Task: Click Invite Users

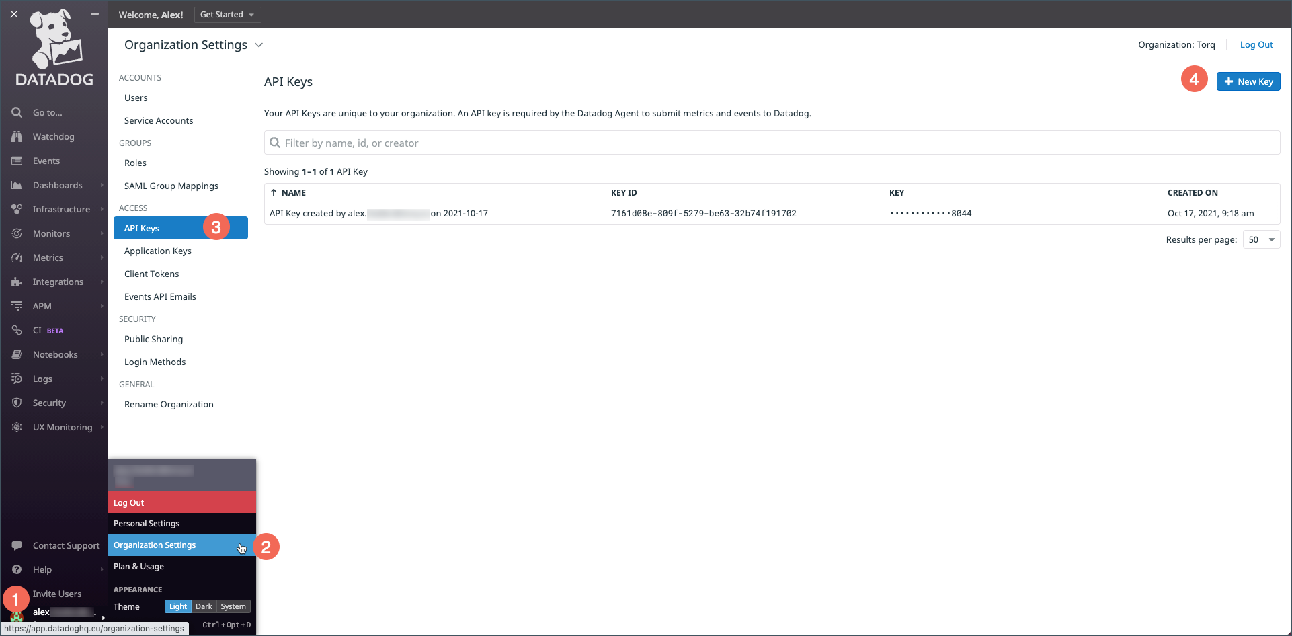Action: (x=57, y=594)
